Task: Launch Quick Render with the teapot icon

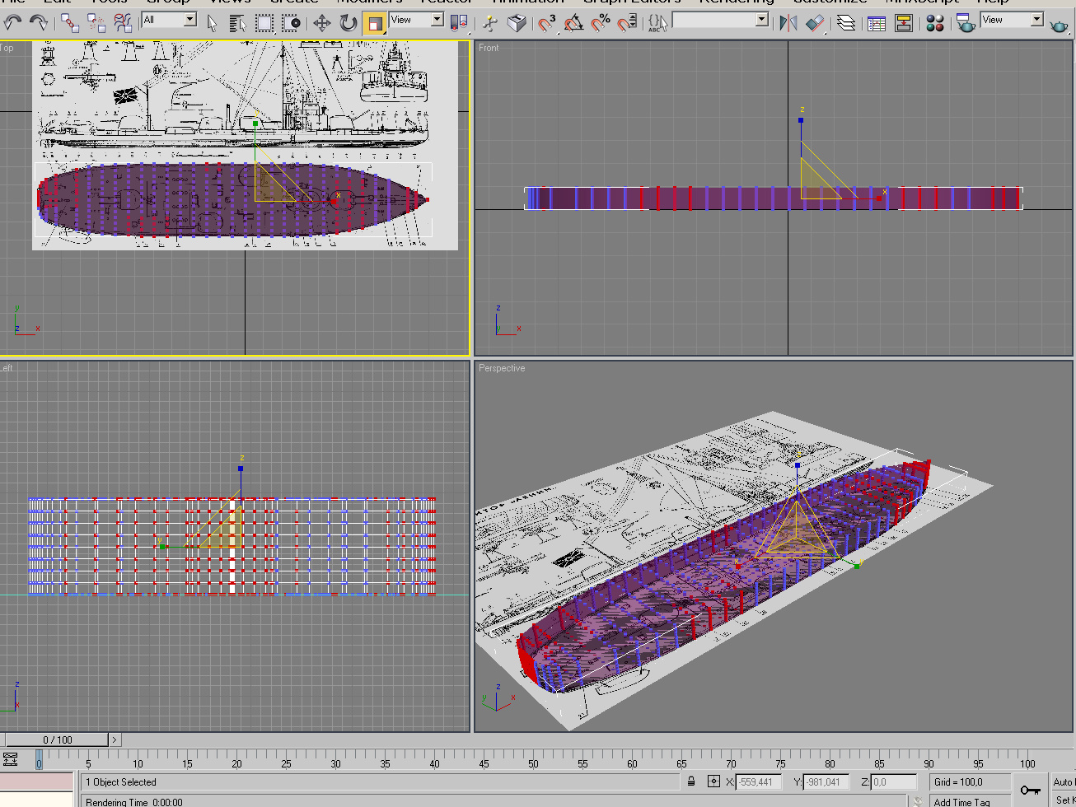Action: [x=1059, y=25]
